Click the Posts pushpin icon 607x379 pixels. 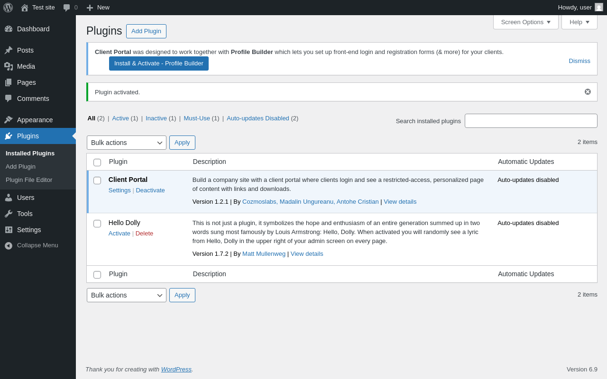point(9,50)
